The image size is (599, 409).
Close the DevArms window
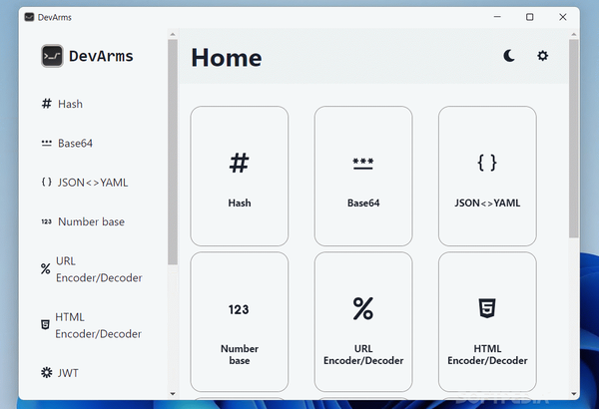[563, 17]
